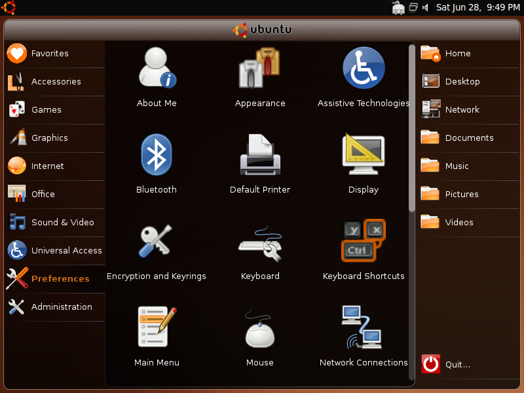Switch to the Accessories category

click(x=56, y=82)
